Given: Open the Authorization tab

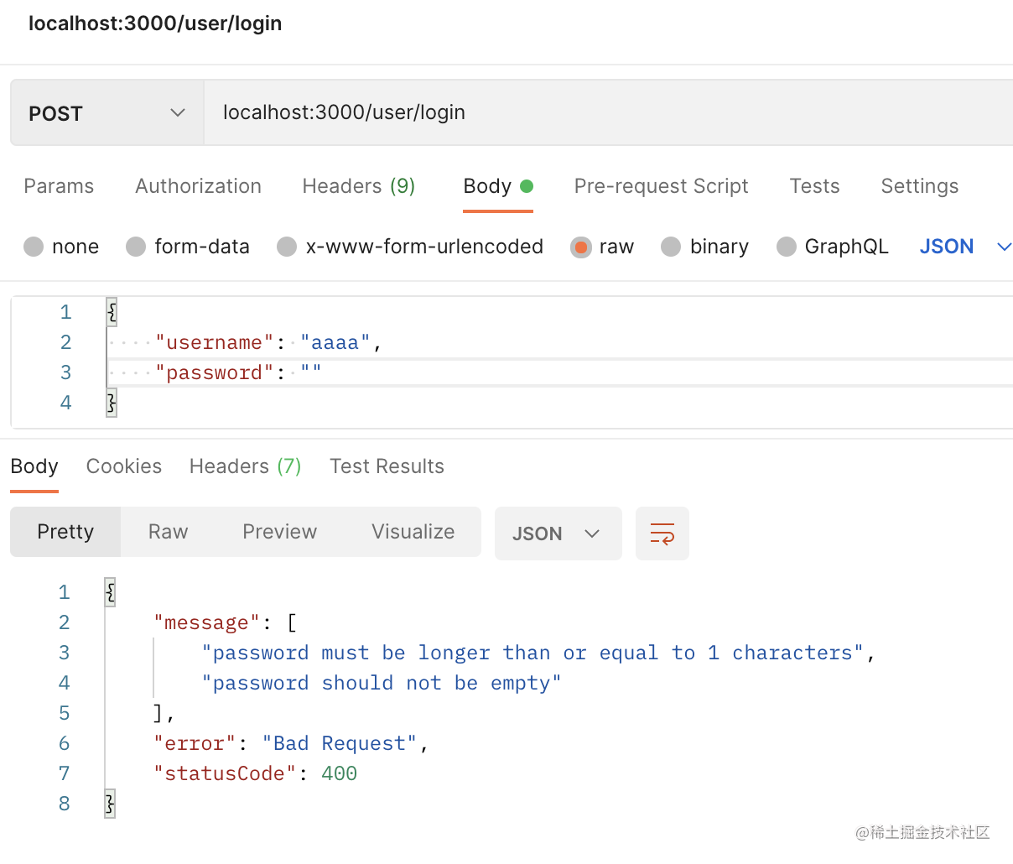Looking at the screenshot, I should (198, 186).
